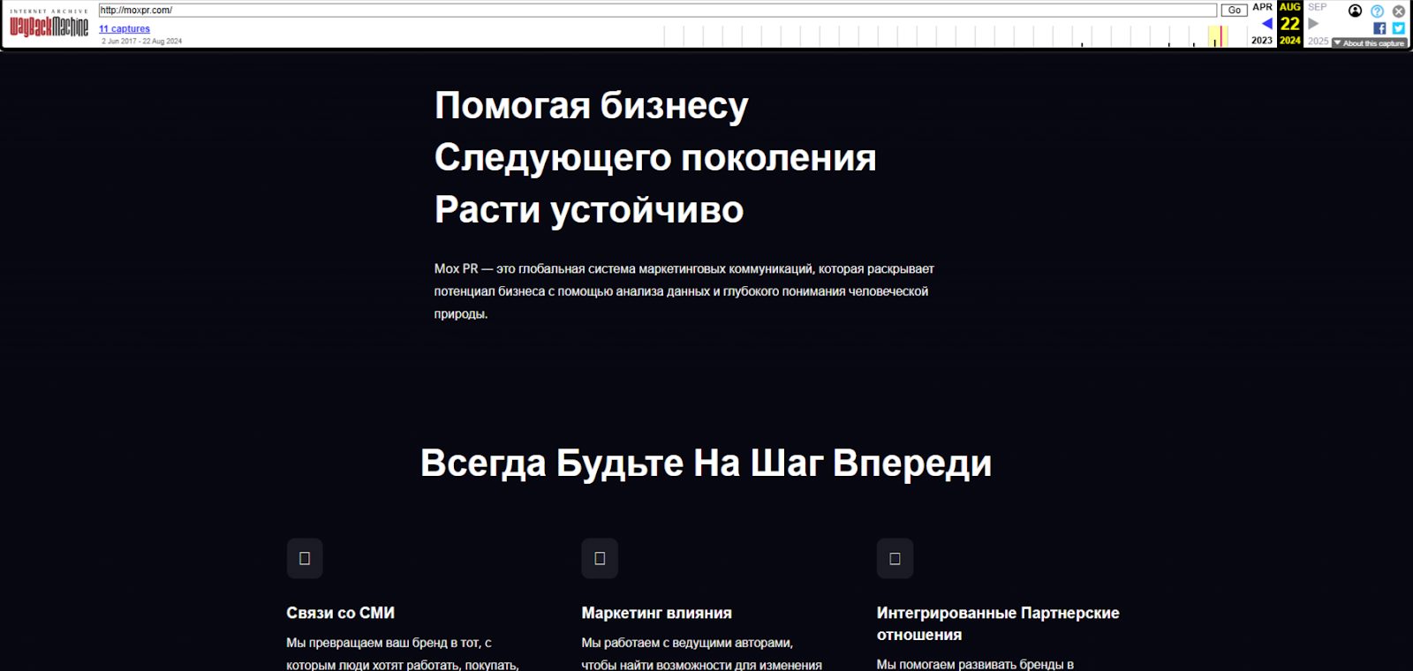Open the user account icon

tap(1356, 11)
